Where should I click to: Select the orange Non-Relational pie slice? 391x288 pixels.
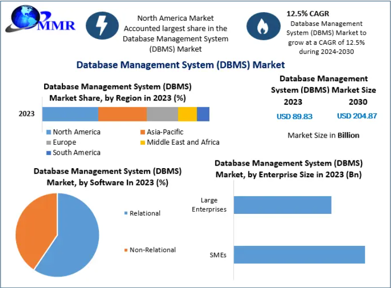pos(33,229)
